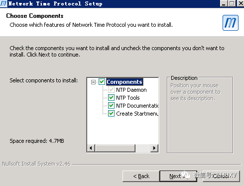Image resolution: width=244 pixels, height=186 pixels.
Task: Minimize the setup window
Action: tap(224, 3)
